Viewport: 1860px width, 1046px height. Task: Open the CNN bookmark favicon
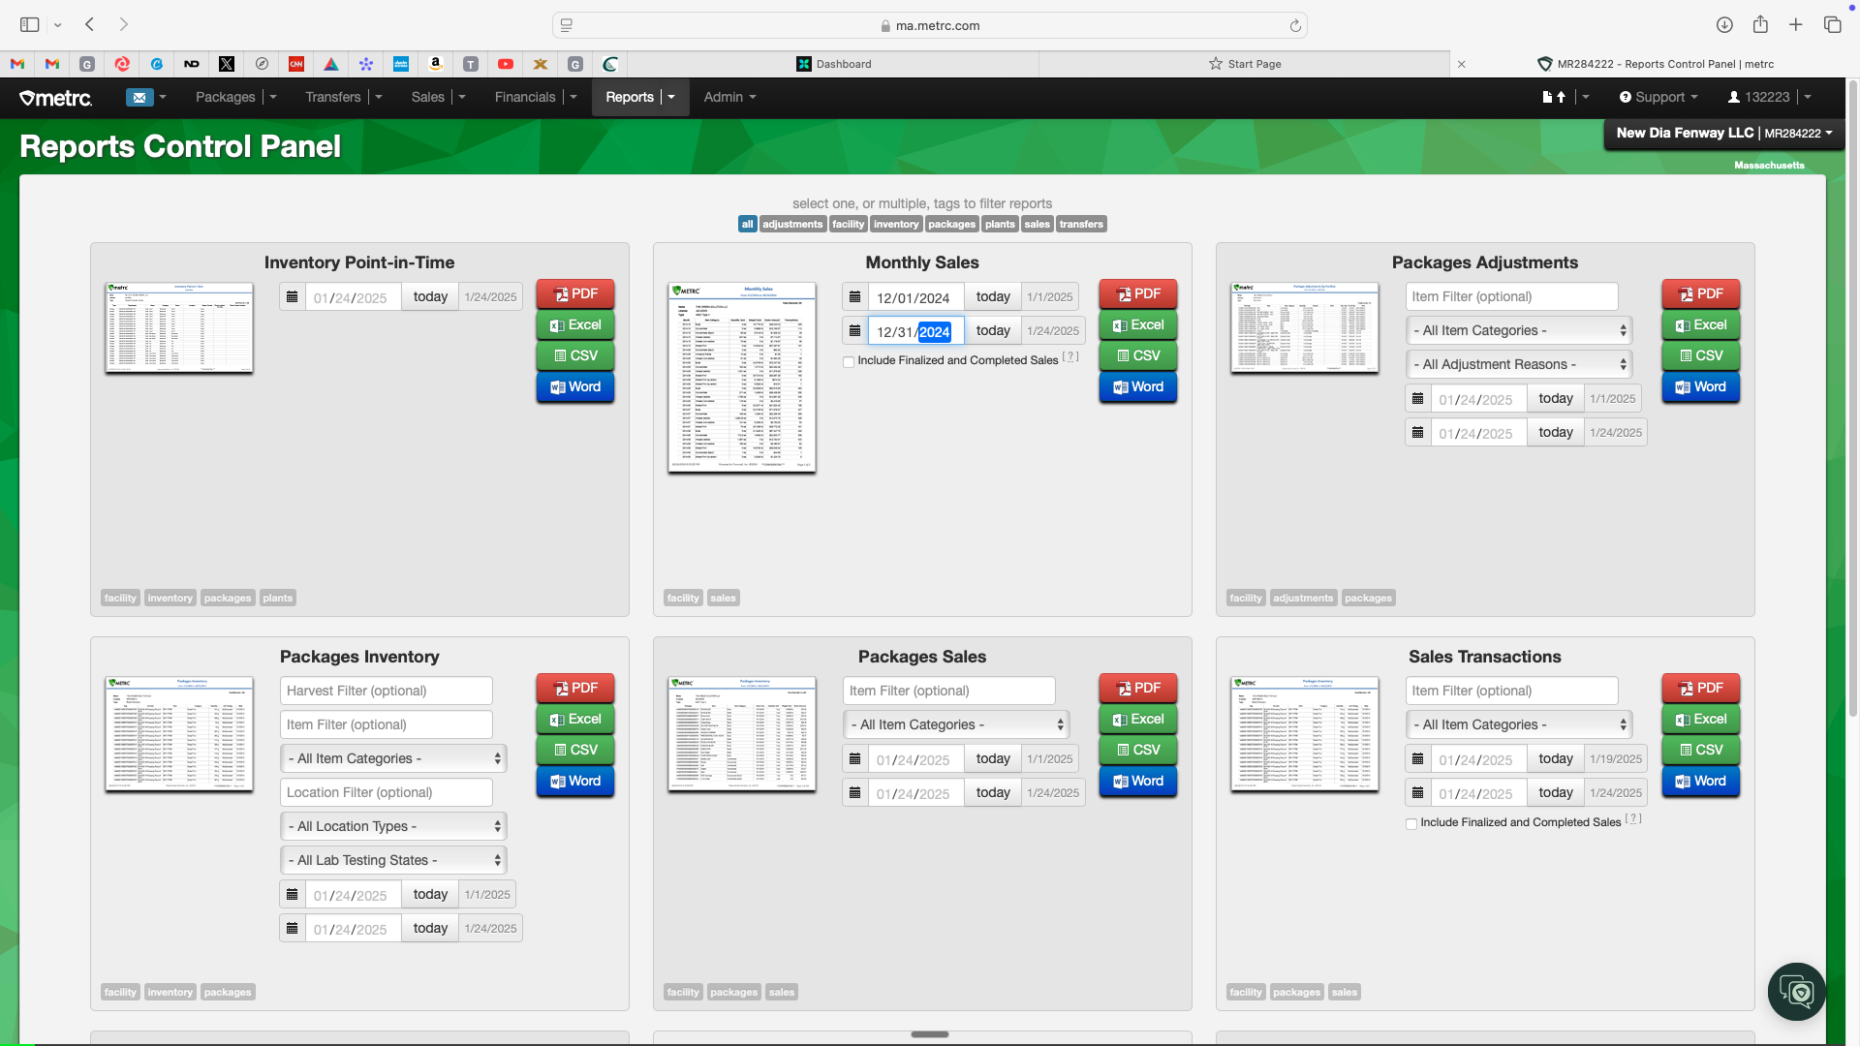click(296, 64)
